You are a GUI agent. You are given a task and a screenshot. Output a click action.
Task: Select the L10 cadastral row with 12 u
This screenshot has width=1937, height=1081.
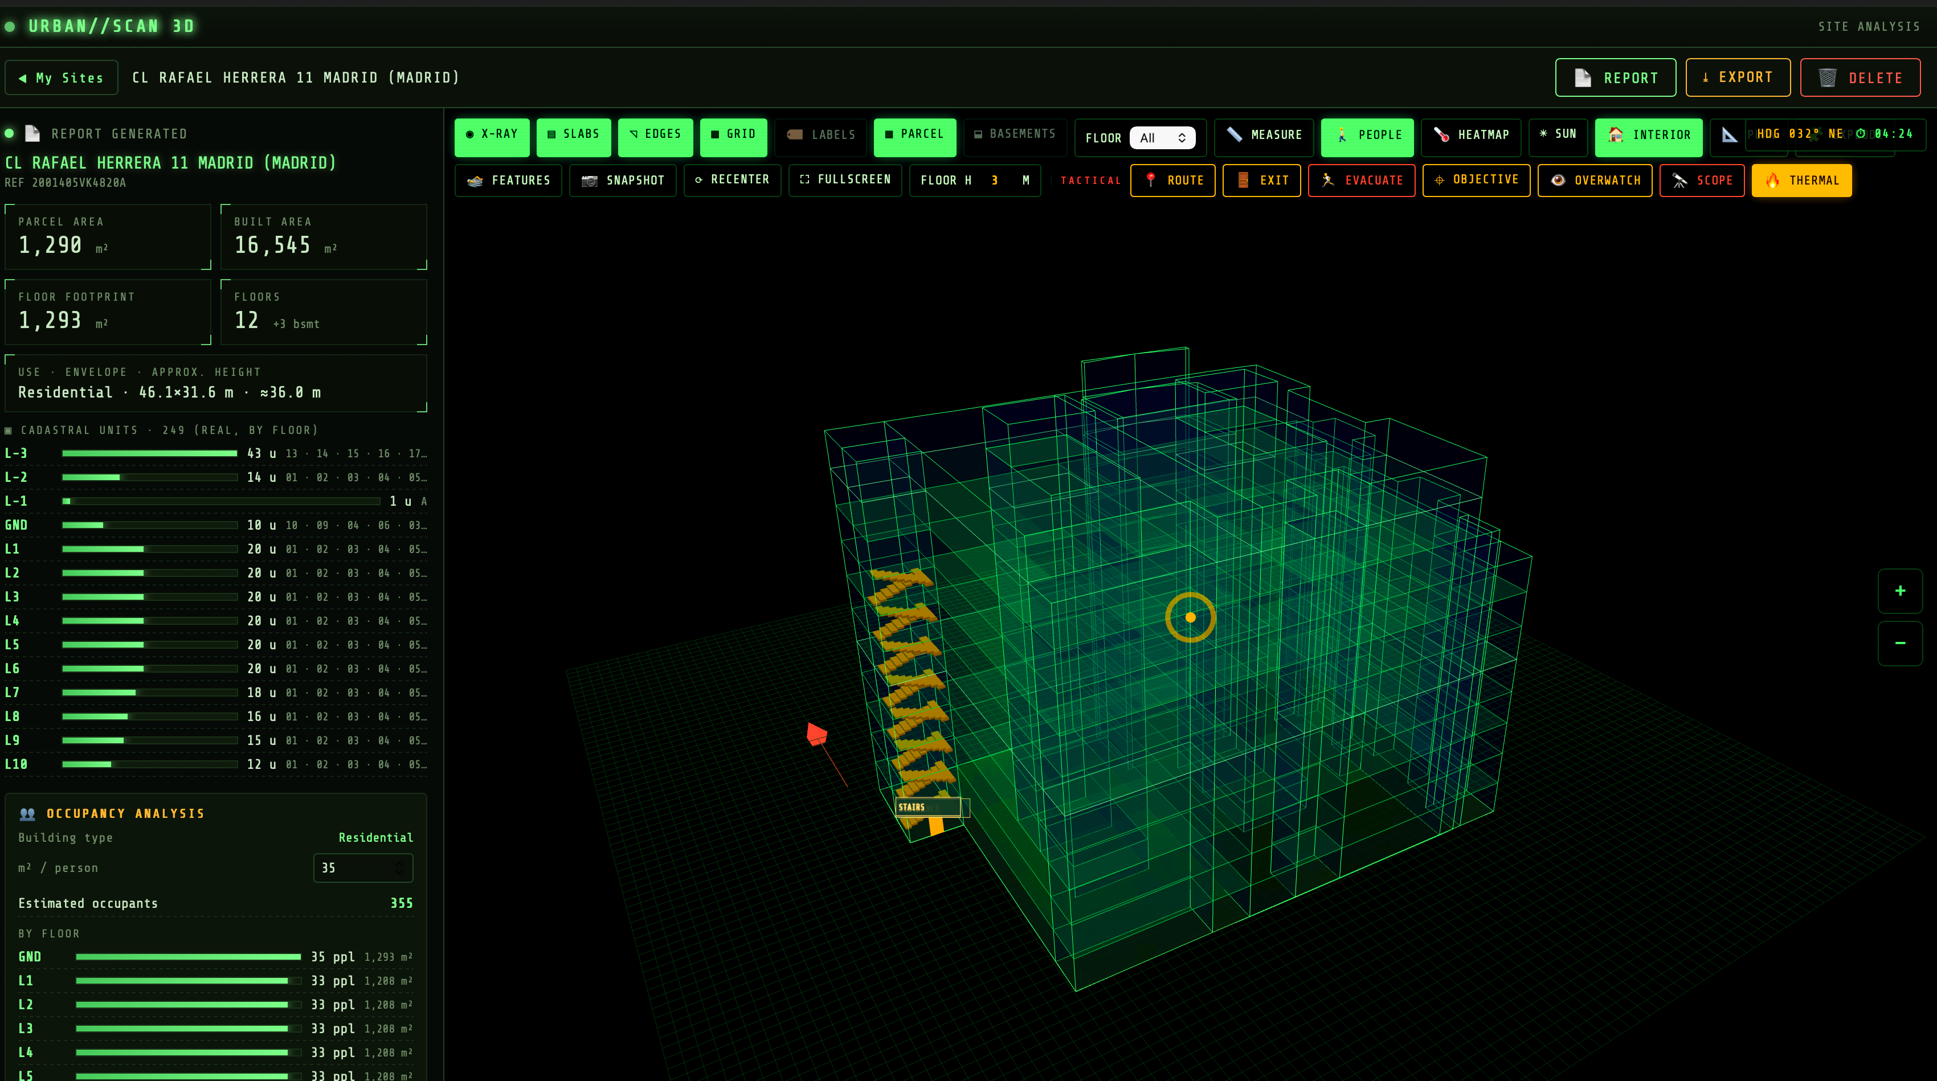tap(216, 764)
